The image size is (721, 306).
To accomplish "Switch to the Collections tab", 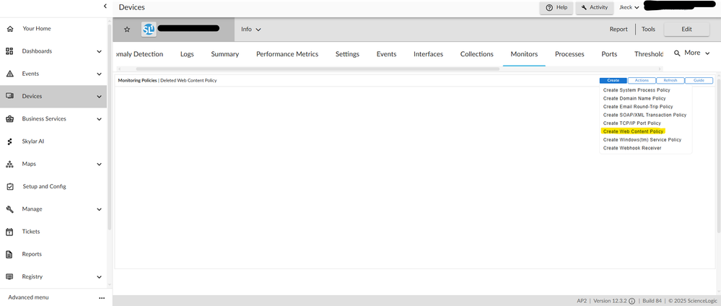I will coord(477,54).
